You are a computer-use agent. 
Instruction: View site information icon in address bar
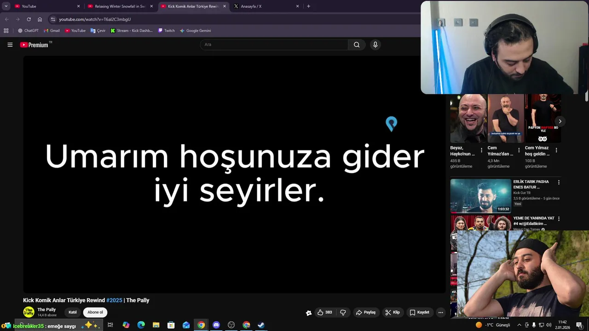pos(53,19)
